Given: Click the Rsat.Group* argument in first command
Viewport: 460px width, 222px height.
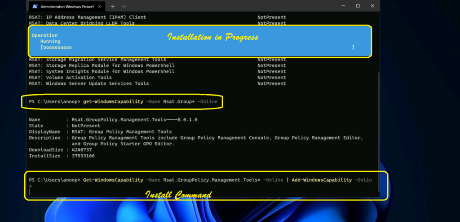Looking at the screenshot, I should click(x=179, y=102).
